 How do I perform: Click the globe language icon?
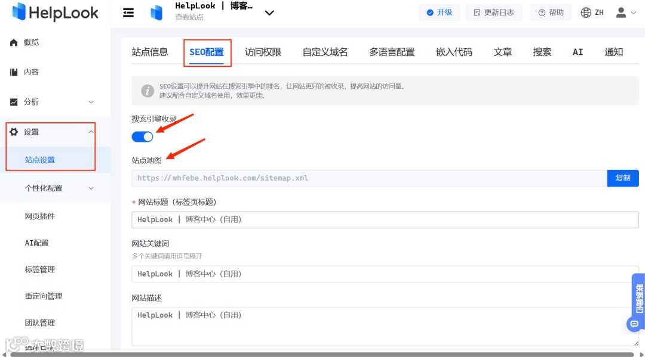586,13
